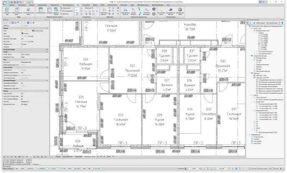Open Визуальные стили in the ribbon

point(180,14)
